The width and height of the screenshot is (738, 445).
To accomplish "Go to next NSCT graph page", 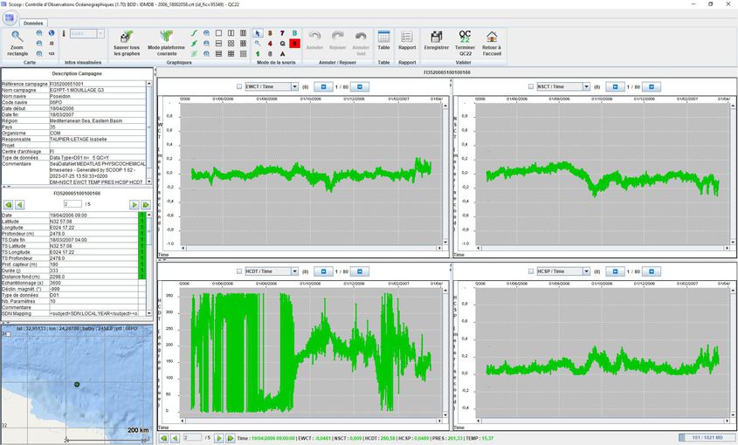I will click(x=652, y=86).
